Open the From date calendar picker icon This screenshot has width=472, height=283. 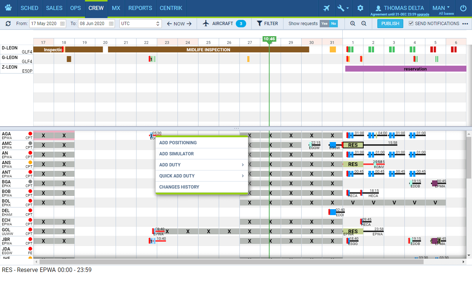(62, 24)
